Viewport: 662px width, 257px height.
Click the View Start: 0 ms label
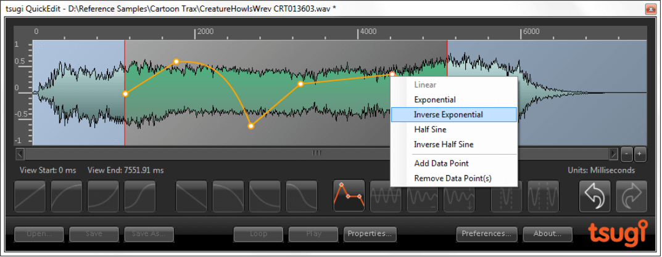pos(48,171)
